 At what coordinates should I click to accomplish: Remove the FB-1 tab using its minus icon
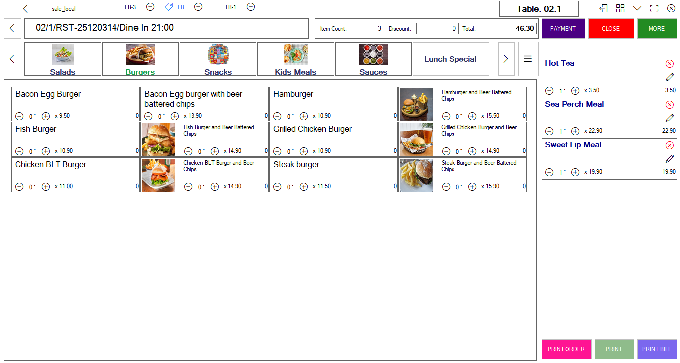[251, 7]
